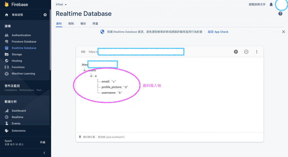The width and height of the screenshot is (288, 157).
Task: Click the minus collapse icon in toolbar
Action: [246, 52]
